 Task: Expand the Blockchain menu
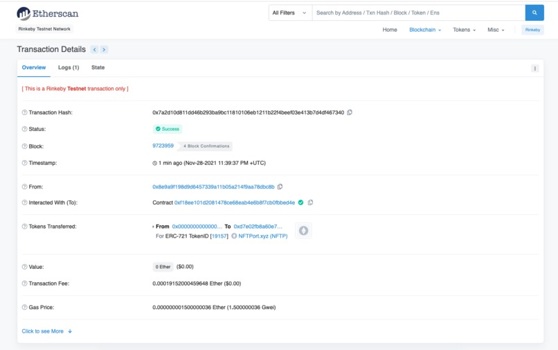[425, 30]
